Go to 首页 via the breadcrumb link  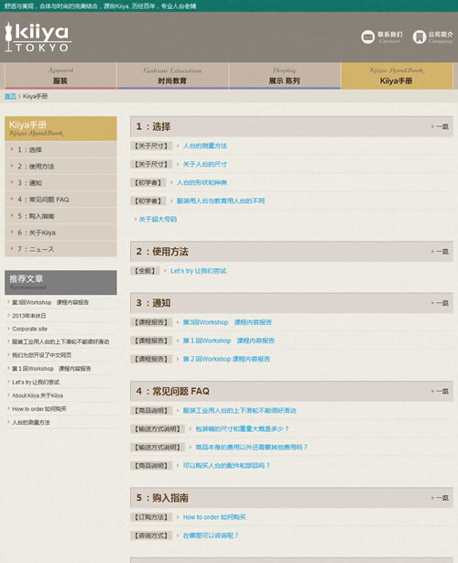tap(10, 96)
